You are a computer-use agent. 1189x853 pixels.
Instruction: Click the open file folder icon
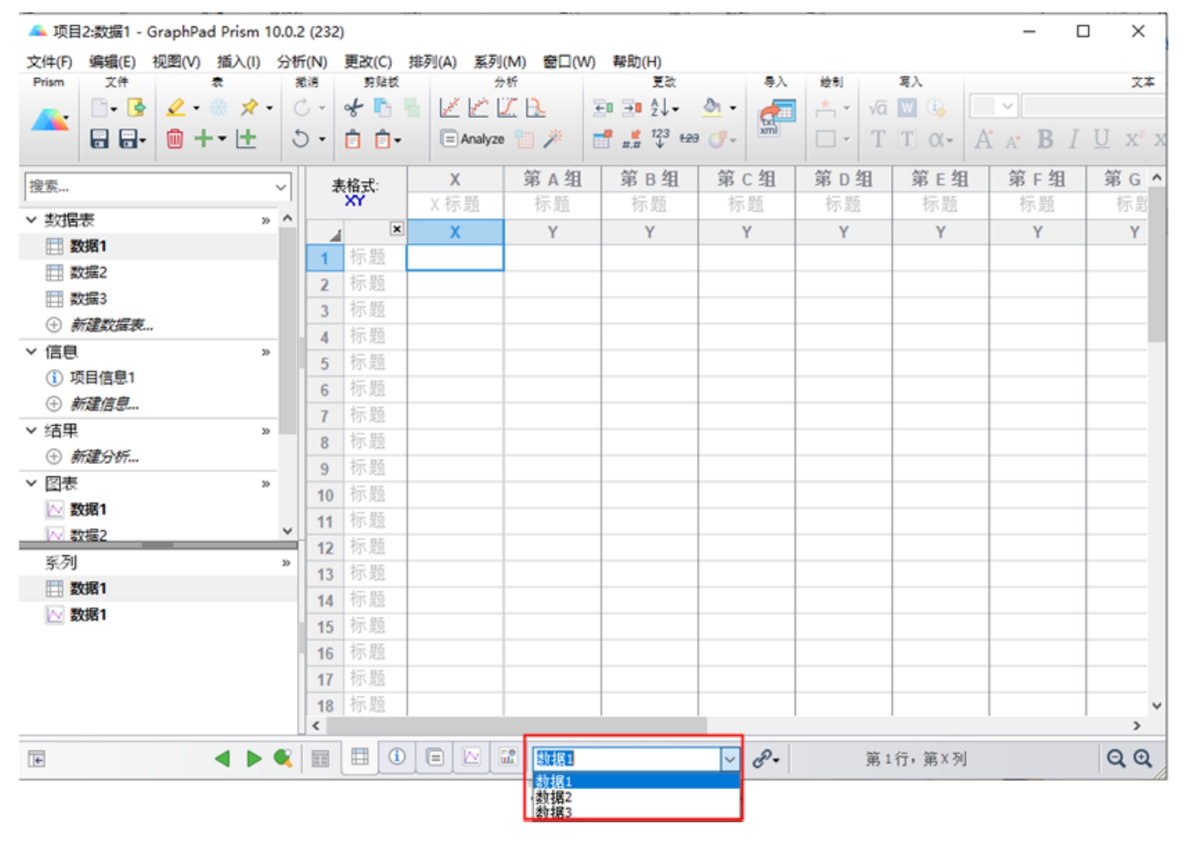[136, 108]
